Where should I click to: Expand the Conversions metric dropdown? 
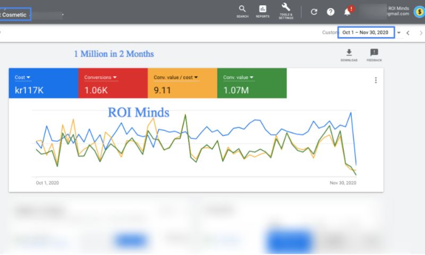(x=114, y=78)
